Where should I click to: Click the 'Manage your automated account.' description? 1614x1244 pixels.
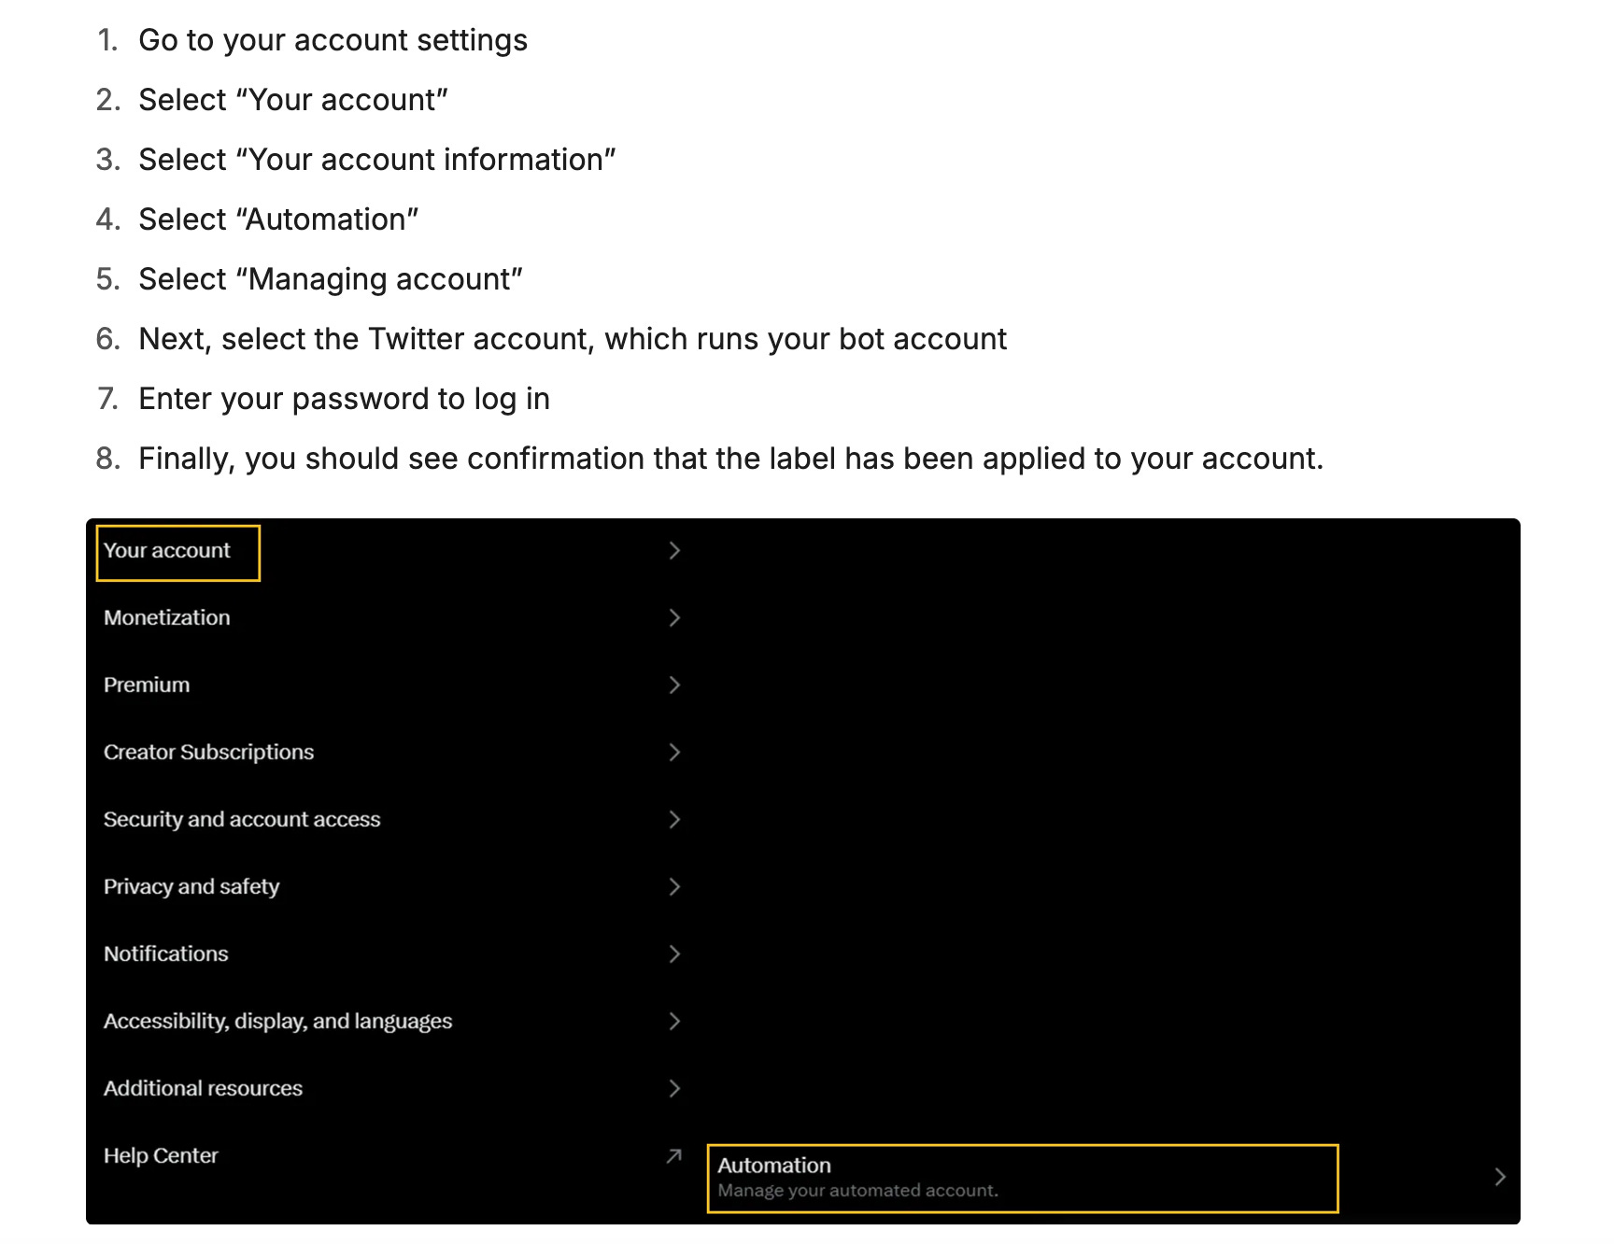click(857, 1191)
